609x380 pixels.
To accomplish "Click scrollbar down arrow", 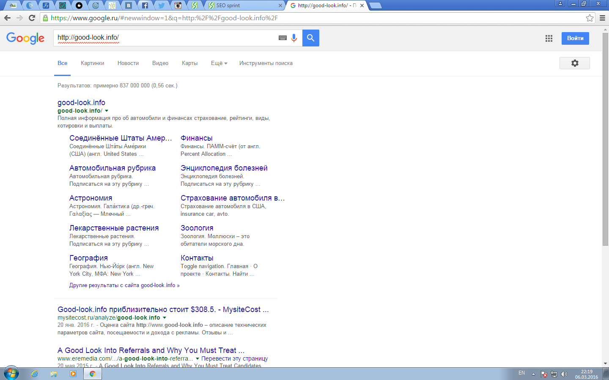I will [x=605, y=364].
